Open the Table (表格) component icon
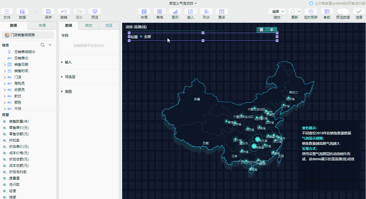366x199 pixels. (159, 12)
